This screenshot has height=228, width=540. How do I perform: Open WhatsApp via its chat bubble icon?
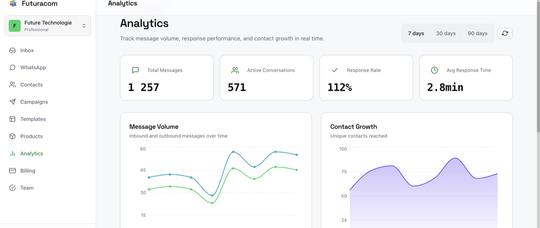coord(12,67)
